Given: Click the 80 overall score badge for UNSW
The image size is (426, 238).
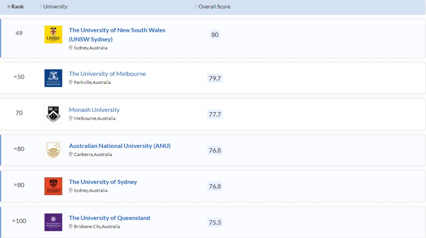Looking at the screenshot, I should coord(215,35).
